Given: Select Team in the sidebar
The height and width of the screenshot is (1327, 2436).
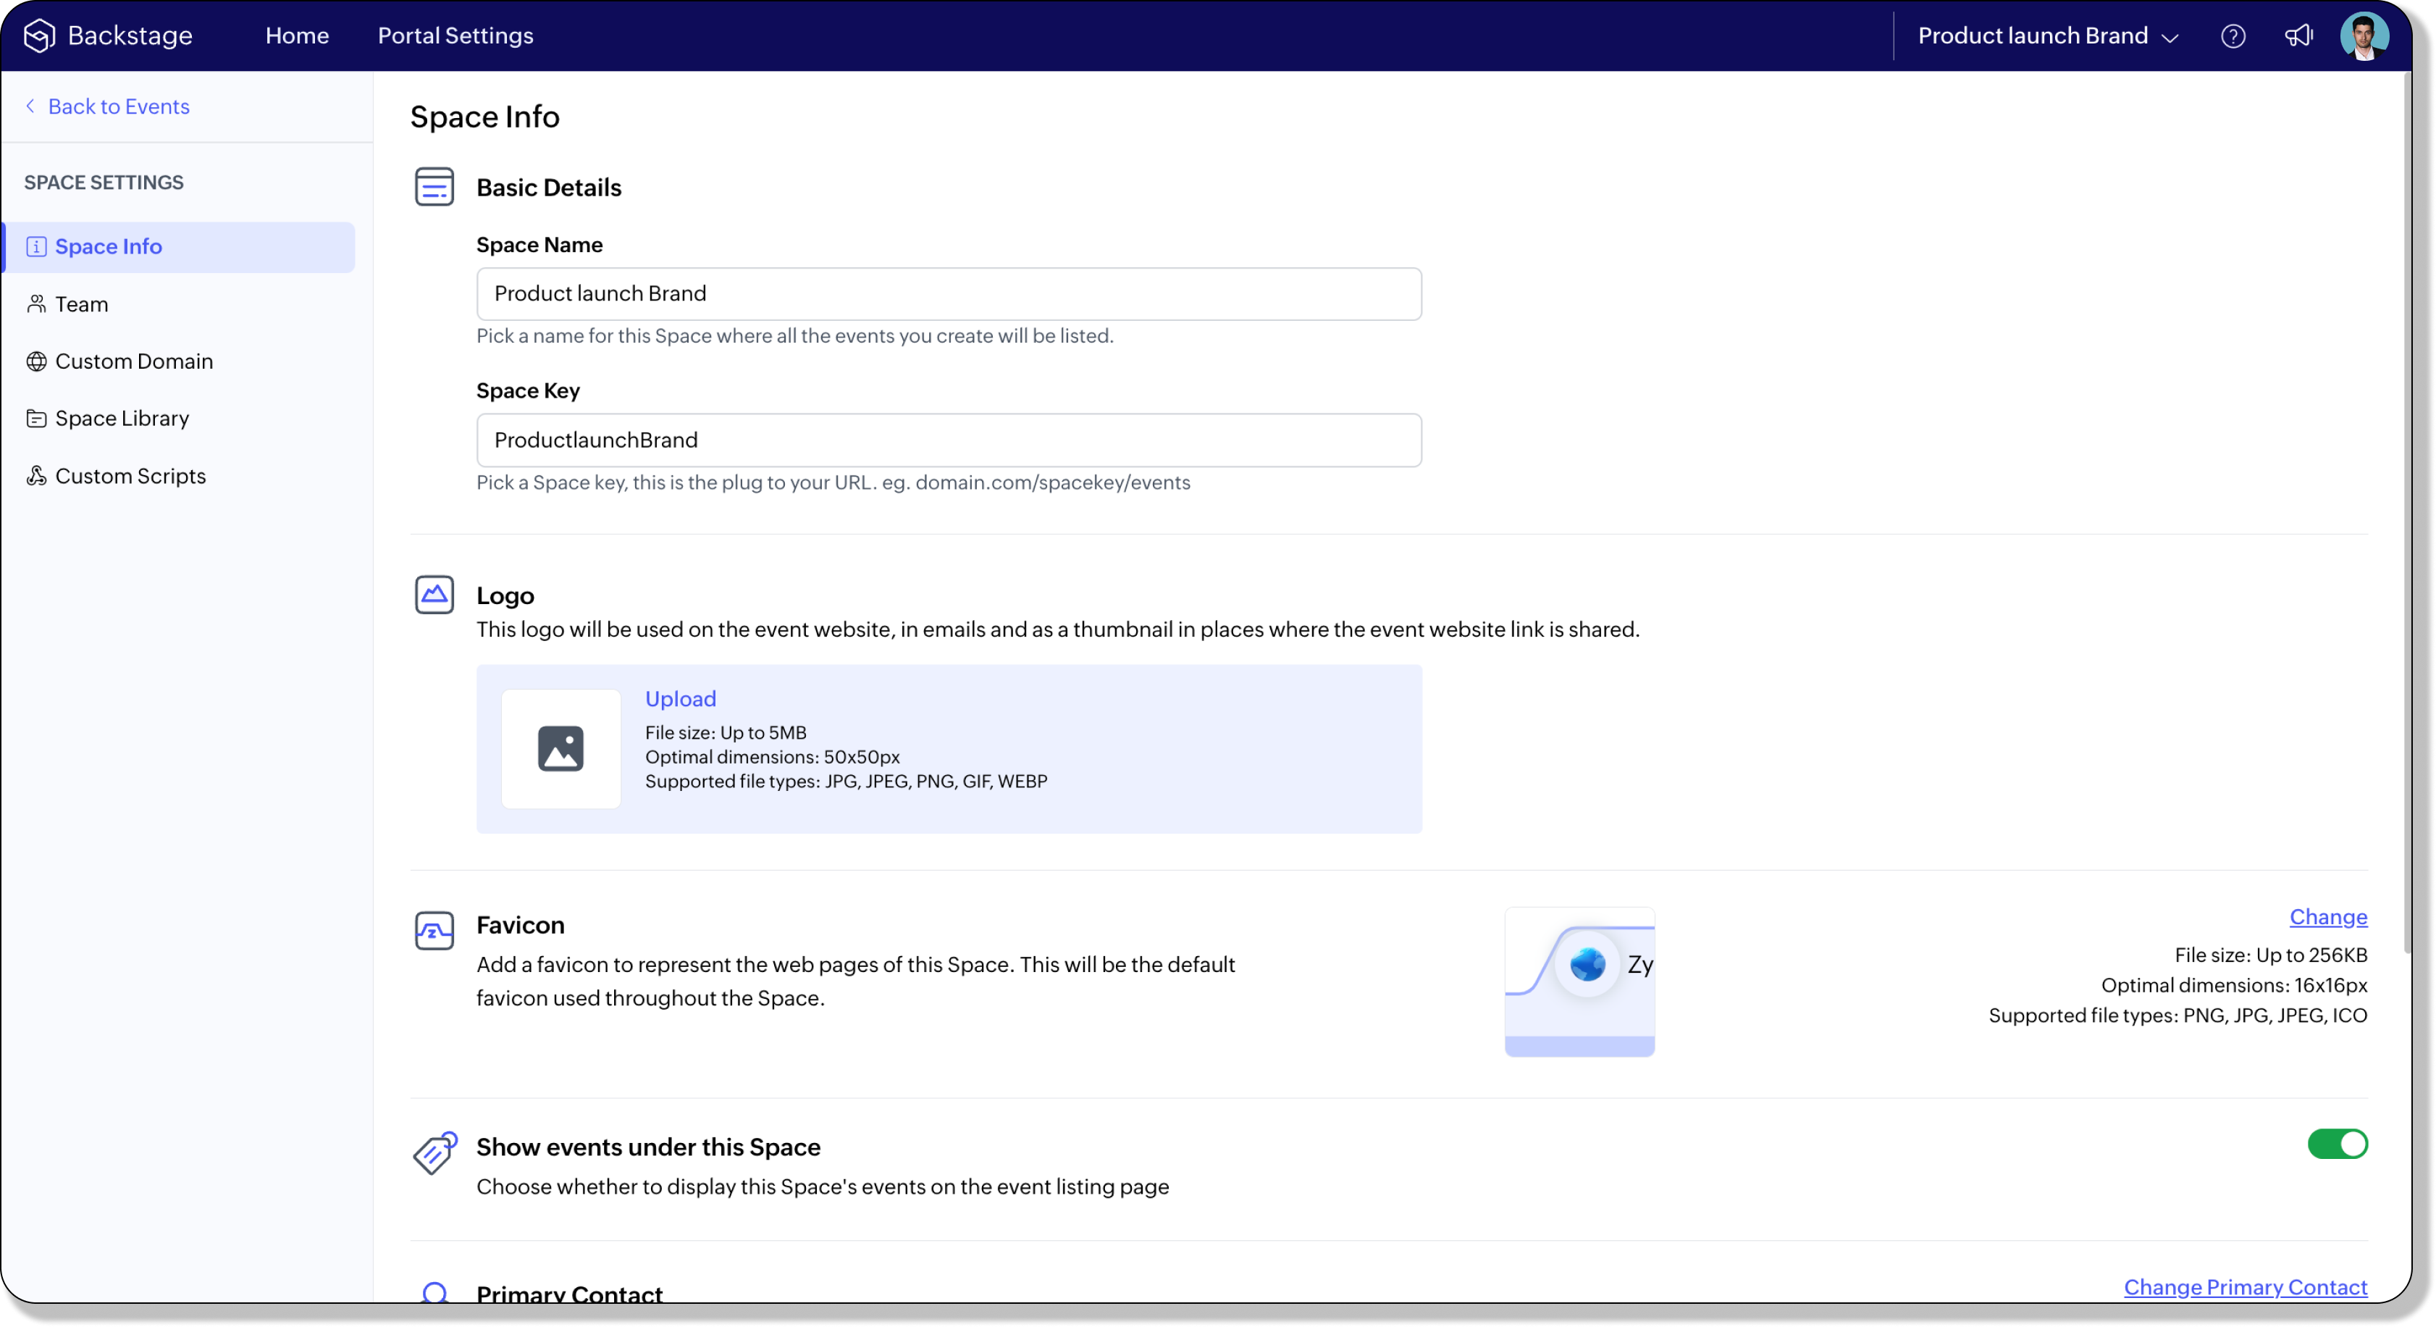Looking at the screenshot, I should [81, 304].
